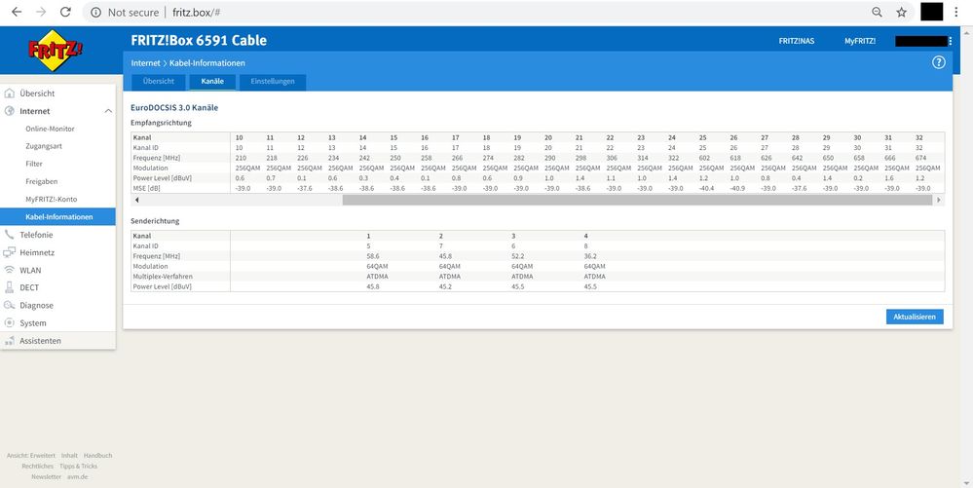Open Newsletter footer link
The image size is (973, 488).
pos(47,477)
